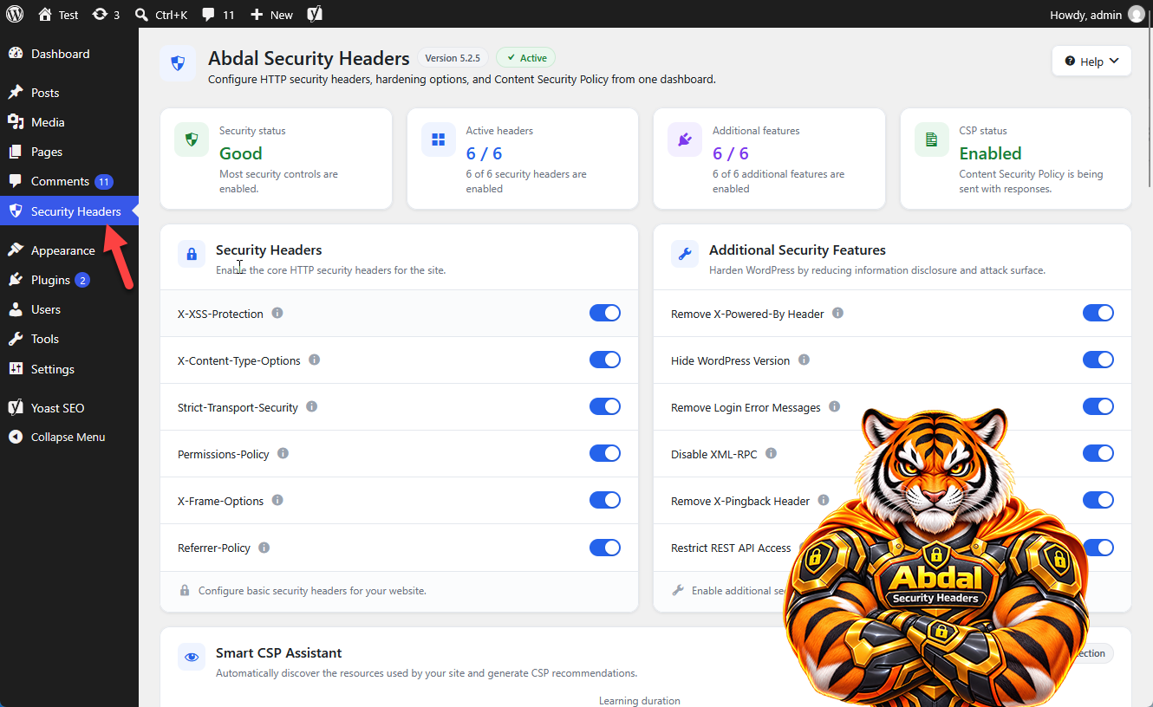Show info for Permissions-Policy

283,453
